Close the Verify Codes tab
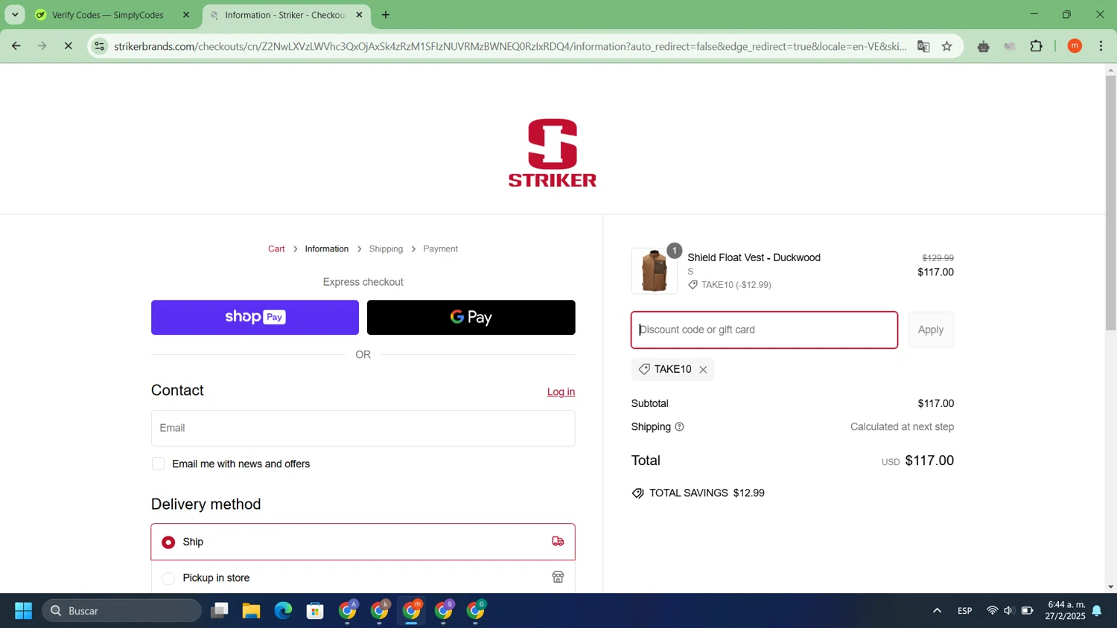The height and width of the screenshot is (628, 1117). (186, 15)
